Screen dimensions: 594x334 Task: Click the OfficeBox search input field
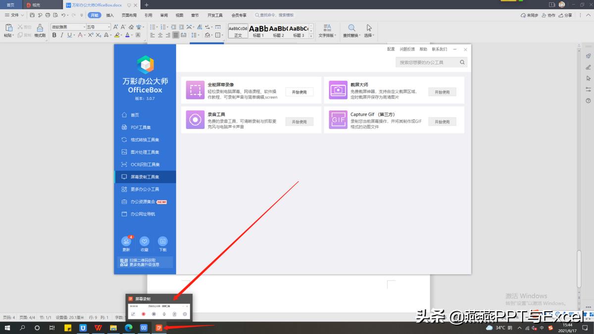click(x=426, y=62)
